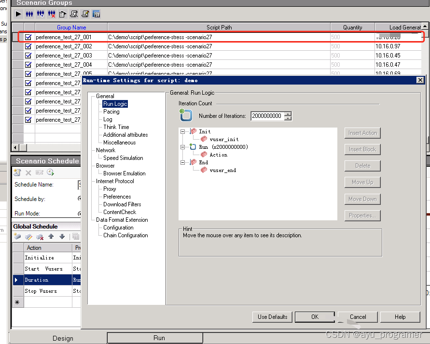Click the View Script magnifier icon
The height and width of the screenshot is (344, 430).
(x=74, y=14)
